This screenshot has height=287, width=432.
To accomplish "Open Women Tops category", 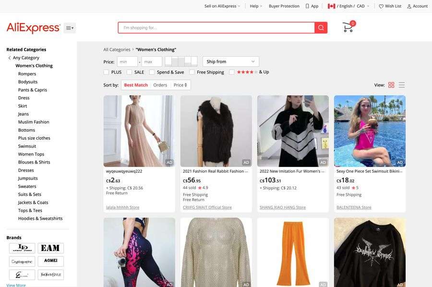I will [31, 154].
